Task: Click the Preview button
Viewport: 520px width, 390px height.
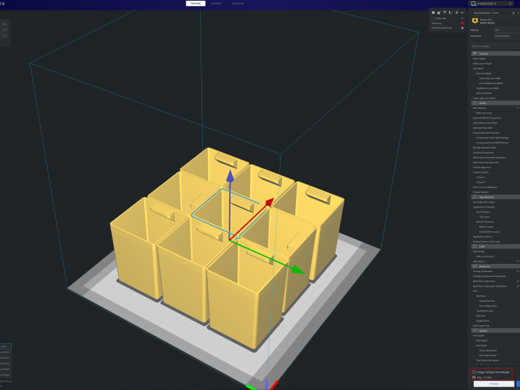Action: click(x=494, y=384)
